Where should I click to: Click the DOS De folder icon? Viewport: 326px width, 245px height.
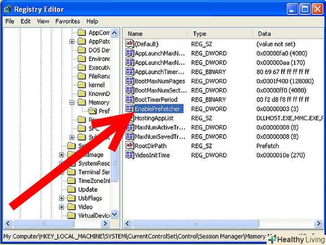coord(81,50)
